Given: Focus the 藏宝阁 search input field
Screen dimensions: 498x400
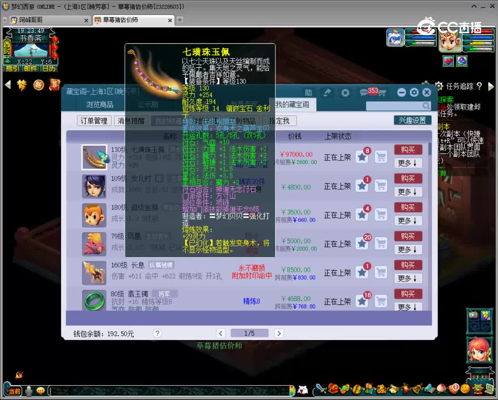Looking at the screenshot, I should point(398,105).
